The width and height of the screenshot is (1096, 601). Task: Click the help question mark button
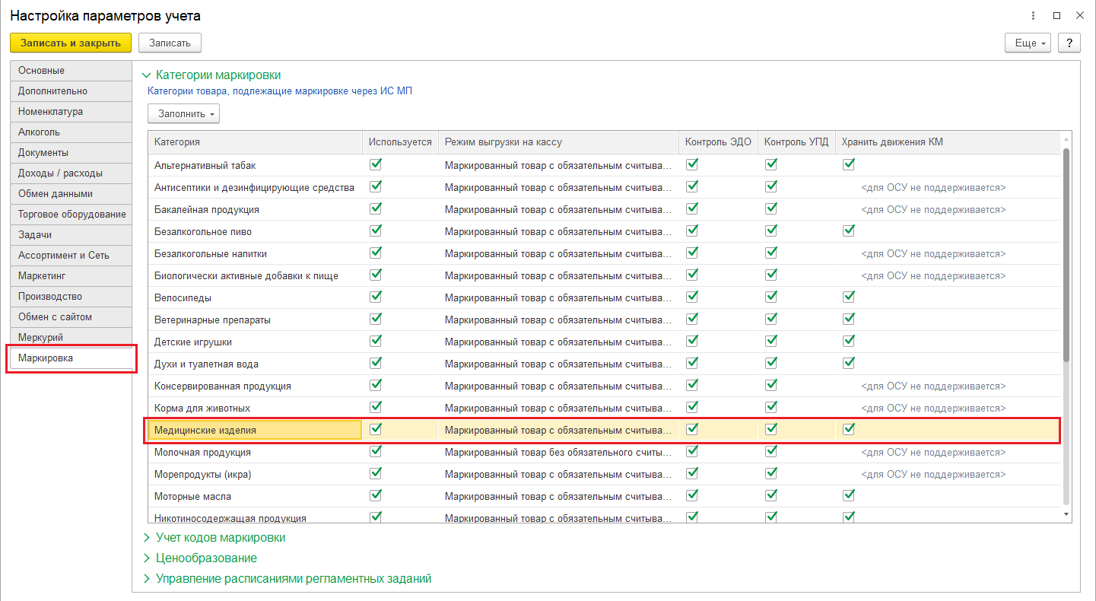[x=1069, y=43]
